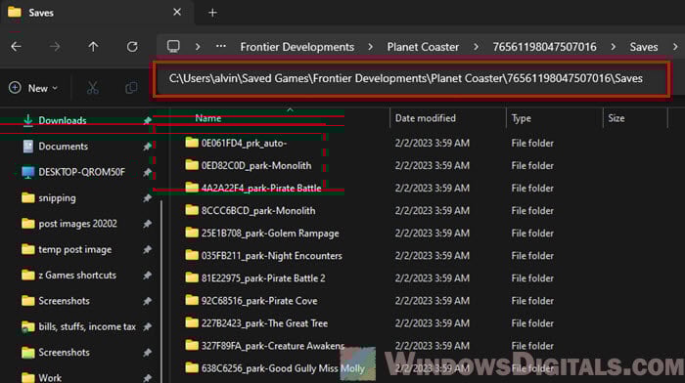685x383 pixels.
Task: Click the This PC monitor icon in breadcrumb
Action: (x=173, y=46)
